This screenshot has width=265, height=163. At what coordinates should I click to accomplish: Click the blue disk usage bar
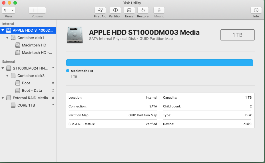[160, 63]
